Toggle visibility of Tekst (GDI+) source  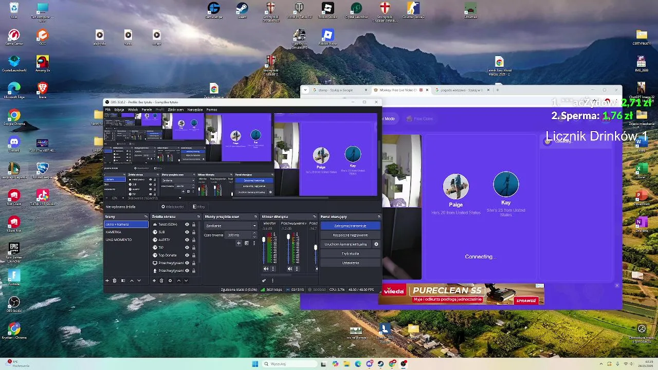[x=187, y=225]
